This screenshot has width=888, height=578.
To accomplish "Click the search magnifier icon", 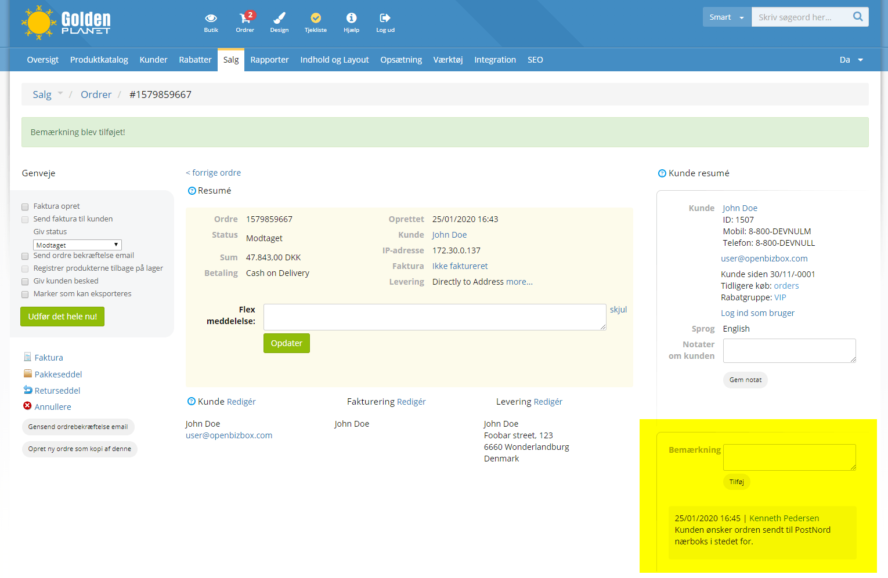I will click(858, 17).
